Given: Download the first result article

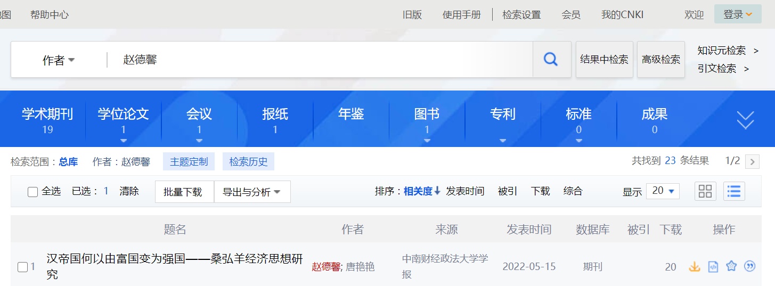Looking at the screenshot, I should point(694,266).
